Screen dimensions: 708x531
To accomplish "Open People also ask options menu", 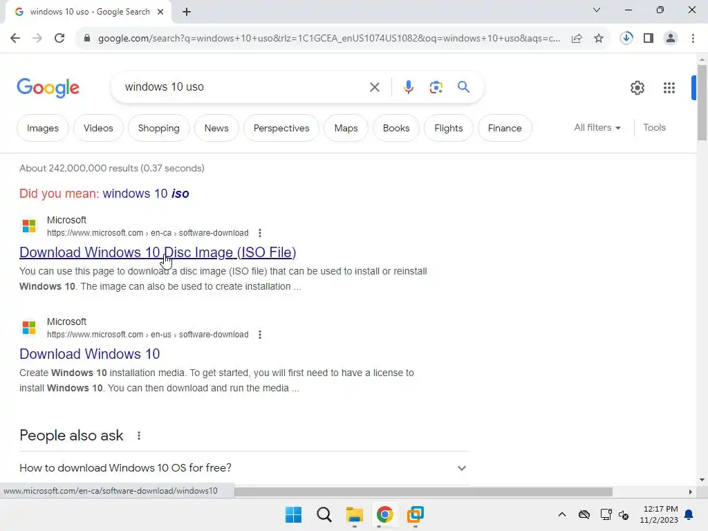I will tap(138, 436).
